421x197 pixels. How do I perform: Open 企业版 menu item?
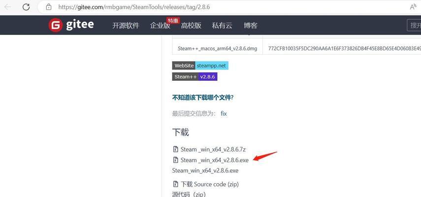pyautogui.click(x=161, y=26)
